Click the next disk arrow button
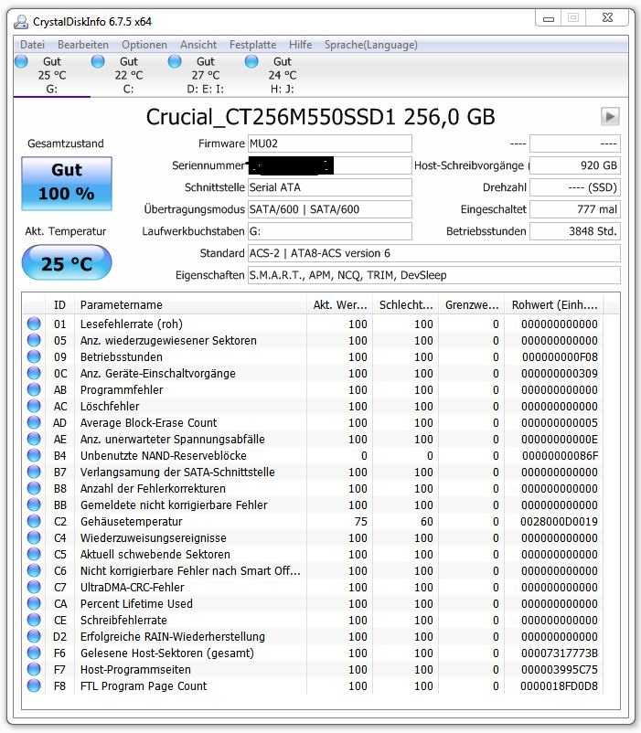 tap(610, 116)
